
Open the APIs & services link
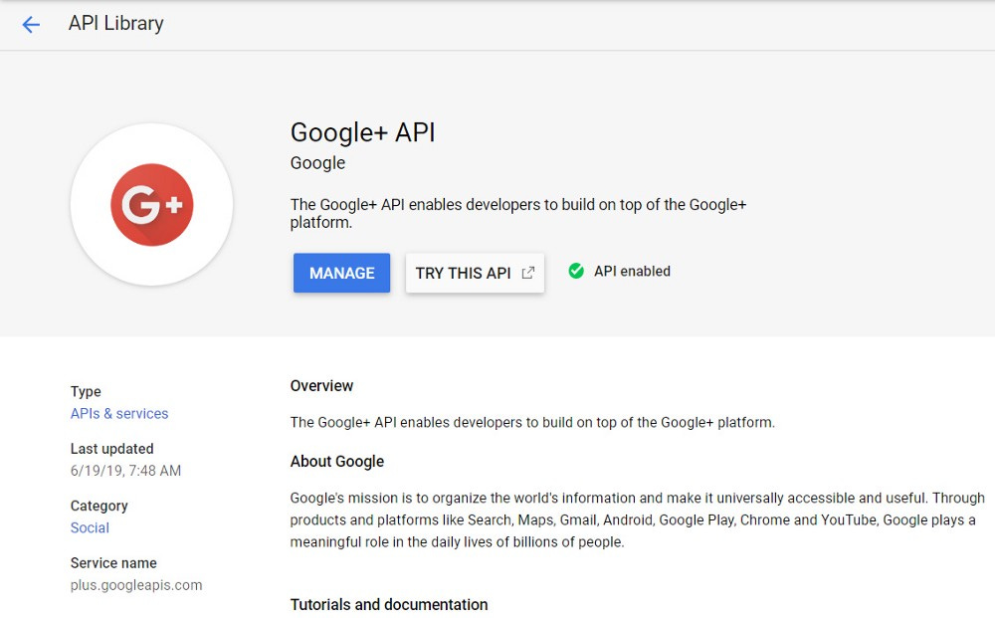pos(119,414)
